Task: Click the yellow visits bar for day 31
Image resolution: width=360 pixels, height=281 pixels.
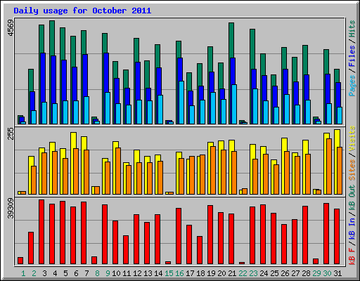Action: tap(337, 138)
